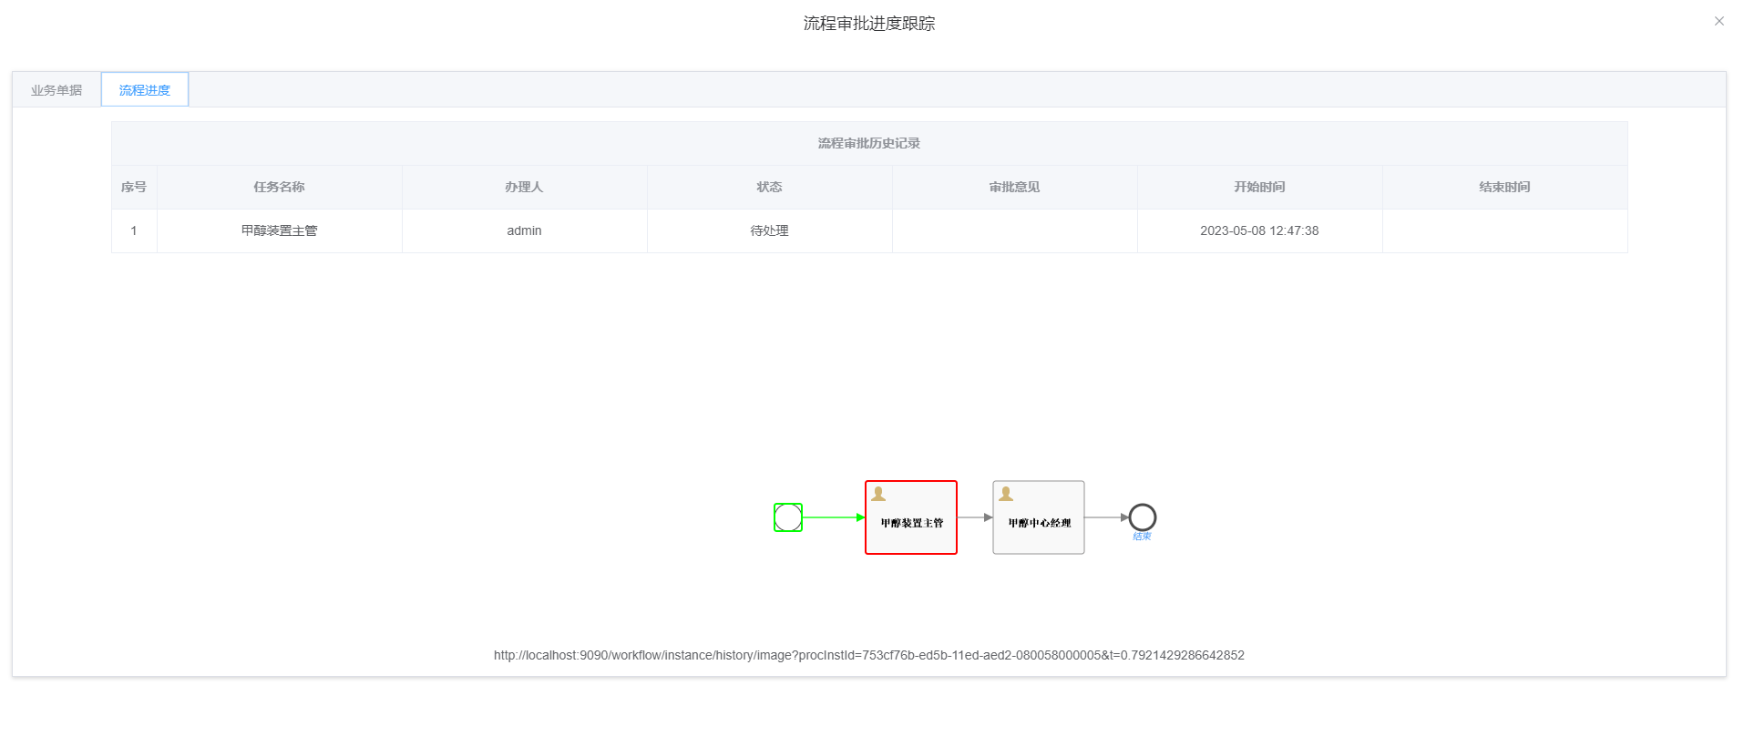This screenshot has width=1744, height=747.
Task: Click the admin handler cell
Action: point(524,230)
